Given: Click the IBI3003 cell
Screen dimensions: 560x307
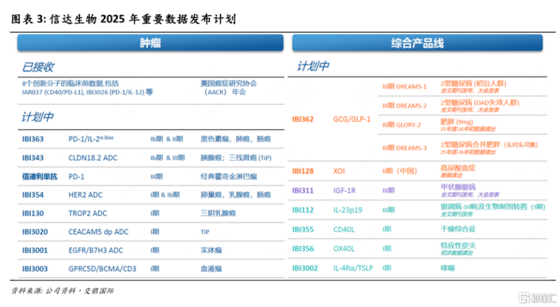Looking at the screenshot, I should tap(35, 269).
